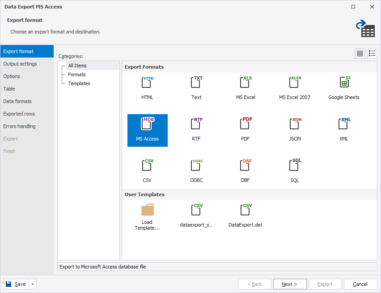Screen dimensions: 381x293
Task: Switch to list view mode
Action: point(372,54)
